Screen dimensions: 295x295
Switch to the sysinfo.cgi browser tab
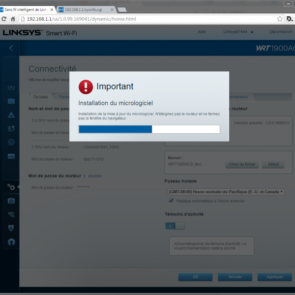tap(84, 9)
